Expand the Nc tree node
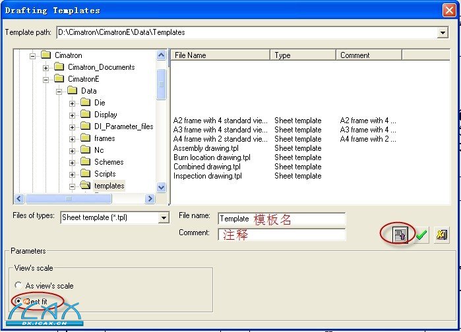This screenshot has height=332, width=461. click(72, 151)
